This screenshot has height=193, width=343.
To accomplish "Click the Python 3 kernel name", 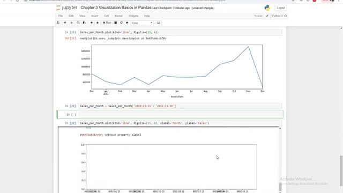I will click(x=277, y=16).
